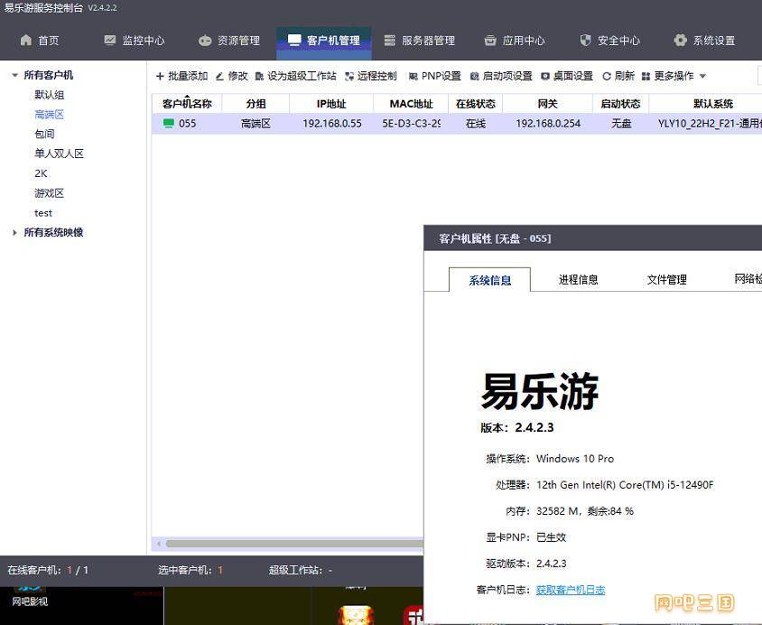The width and height of the screenshot is (762, 625).
Task: Open the 监控中心 monitoring tab
Action: click(135, 41)
